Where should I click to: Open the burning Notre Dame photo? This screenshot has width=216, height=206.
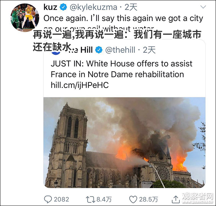point(124,142)
